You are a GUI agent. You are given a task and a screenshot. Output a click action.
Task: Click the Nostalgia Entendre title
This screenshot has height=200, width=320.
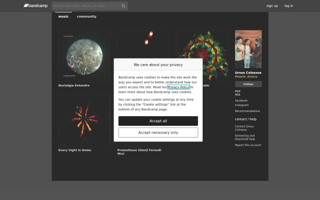(x=74, y=85)
